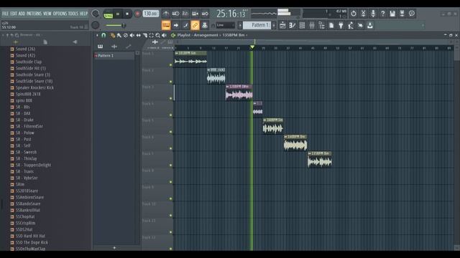
Task: Open the Plugin Picker plug icon
Action: [341, 26]
